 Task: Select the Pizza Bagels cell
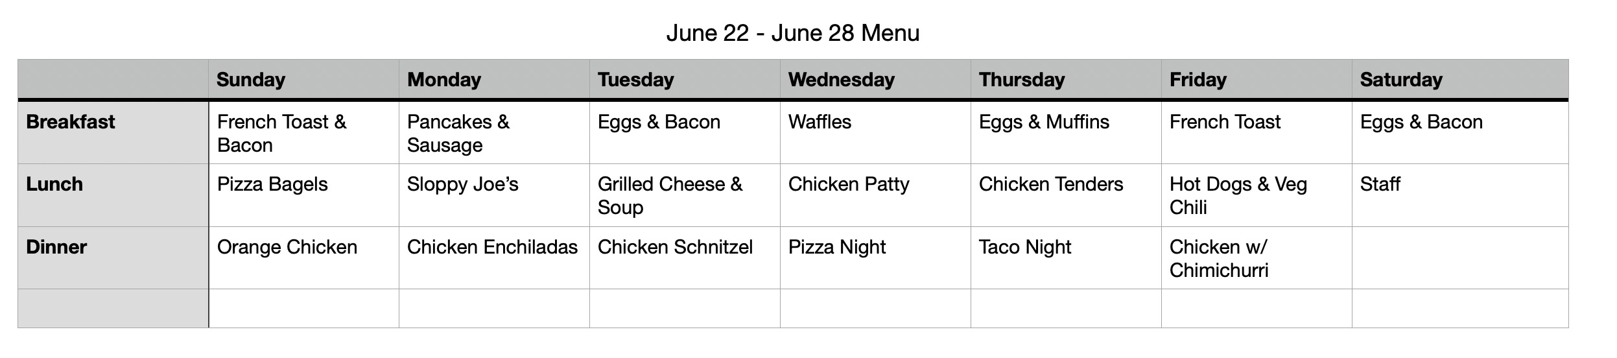(x=303, y=195)
